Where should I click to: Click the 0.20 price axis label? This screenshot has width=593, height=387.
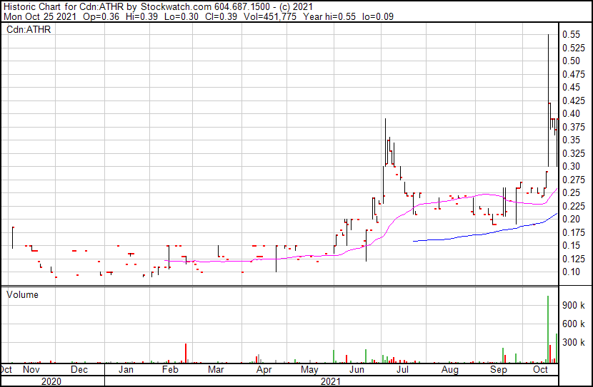pos(571,219)
